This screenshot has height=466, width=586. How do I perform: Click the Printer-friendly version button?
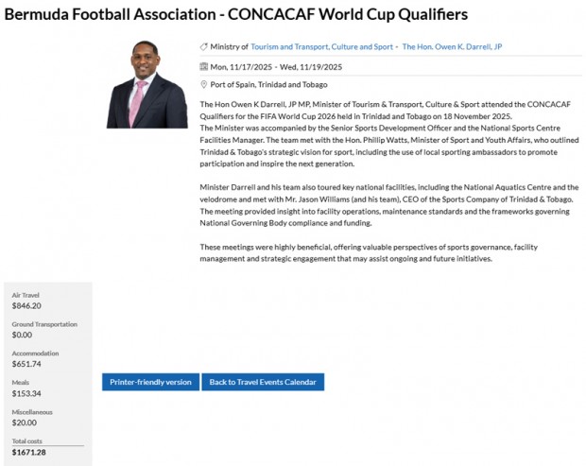click(150, 382)
